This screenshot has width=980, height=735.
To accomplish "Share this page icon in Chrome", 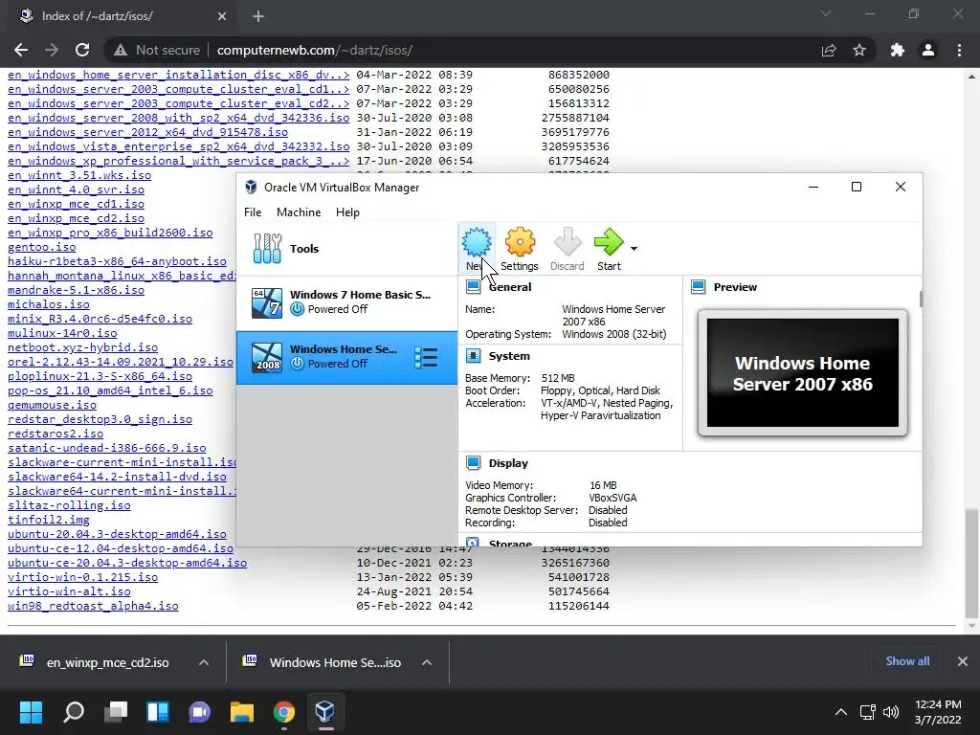I will (829, 50).
